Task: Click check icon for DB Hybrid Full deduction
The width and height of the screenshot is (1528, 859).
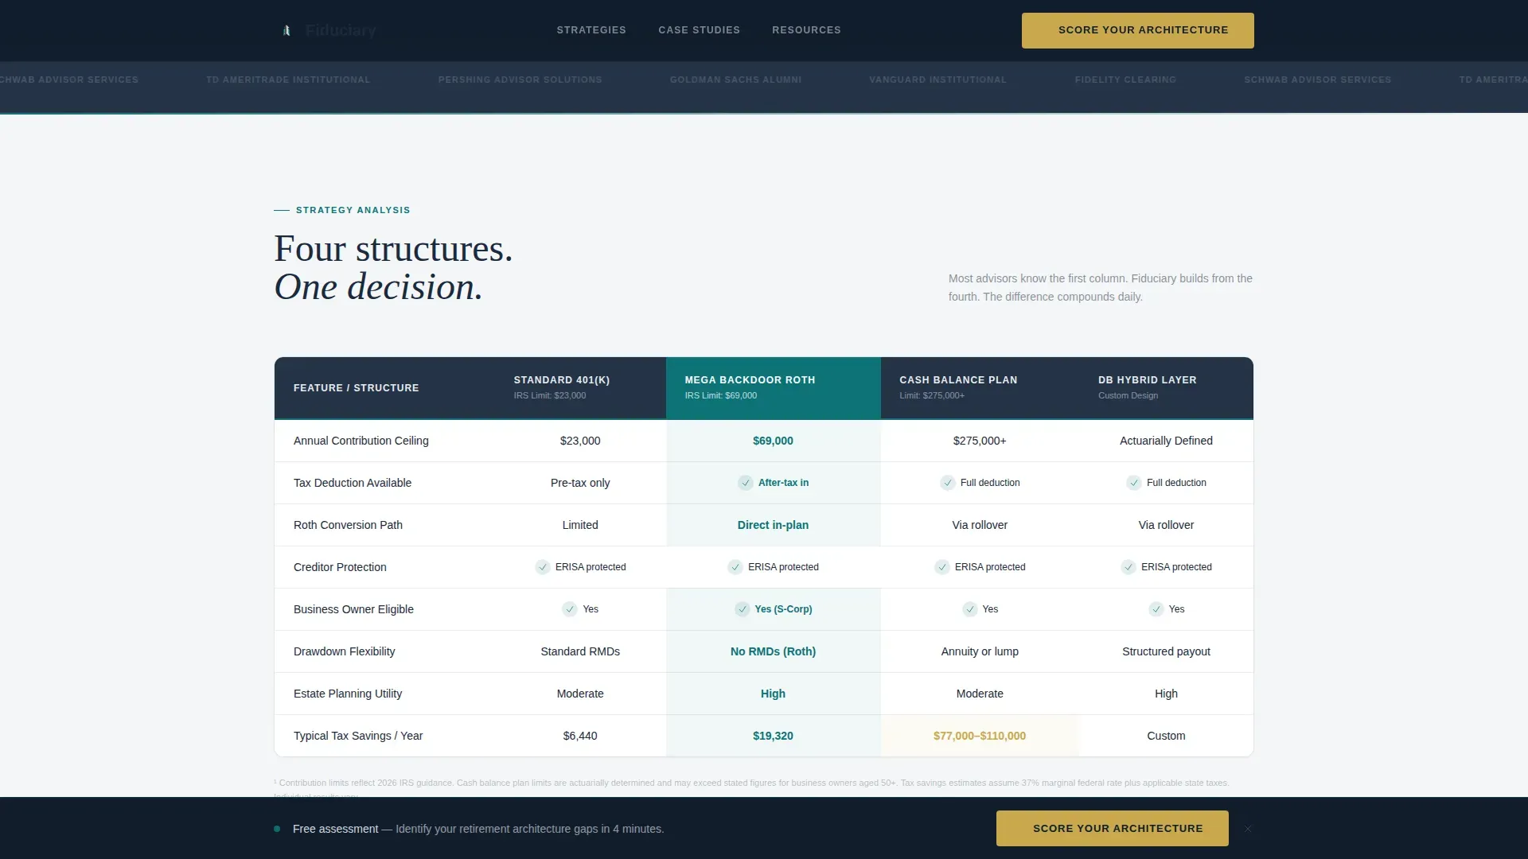Action: coord(1133,483)
